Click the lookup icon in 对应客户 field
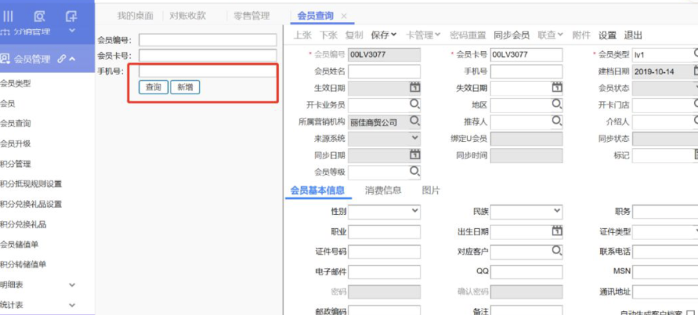 pyautogui.click(x=557, y=250)
